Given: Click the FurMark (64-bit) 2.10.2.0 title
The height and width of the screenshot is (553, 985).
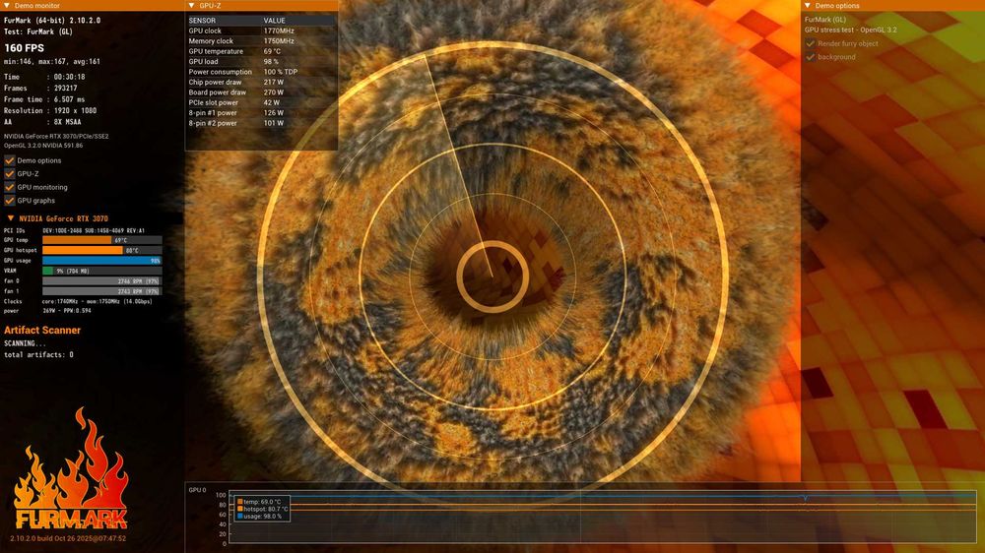Looking at the screenshot, I should [52, 20].
